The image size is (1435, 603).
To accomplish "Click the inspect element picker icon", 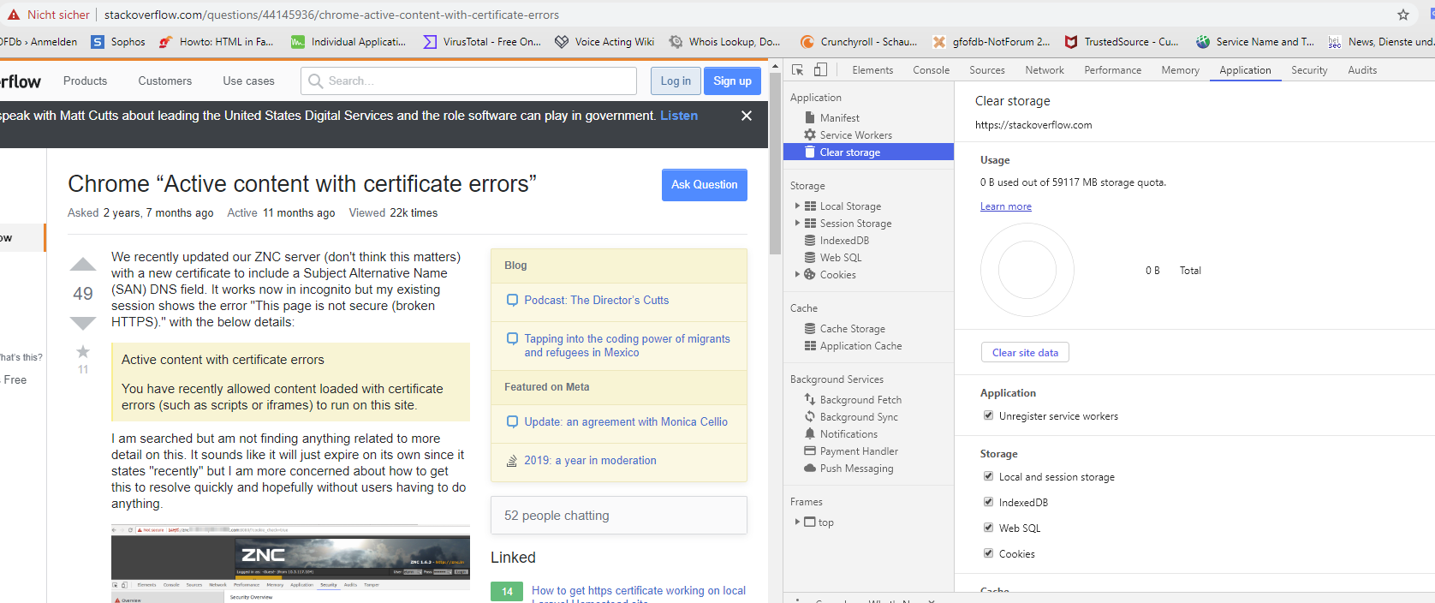I will (x=797, y=70).
